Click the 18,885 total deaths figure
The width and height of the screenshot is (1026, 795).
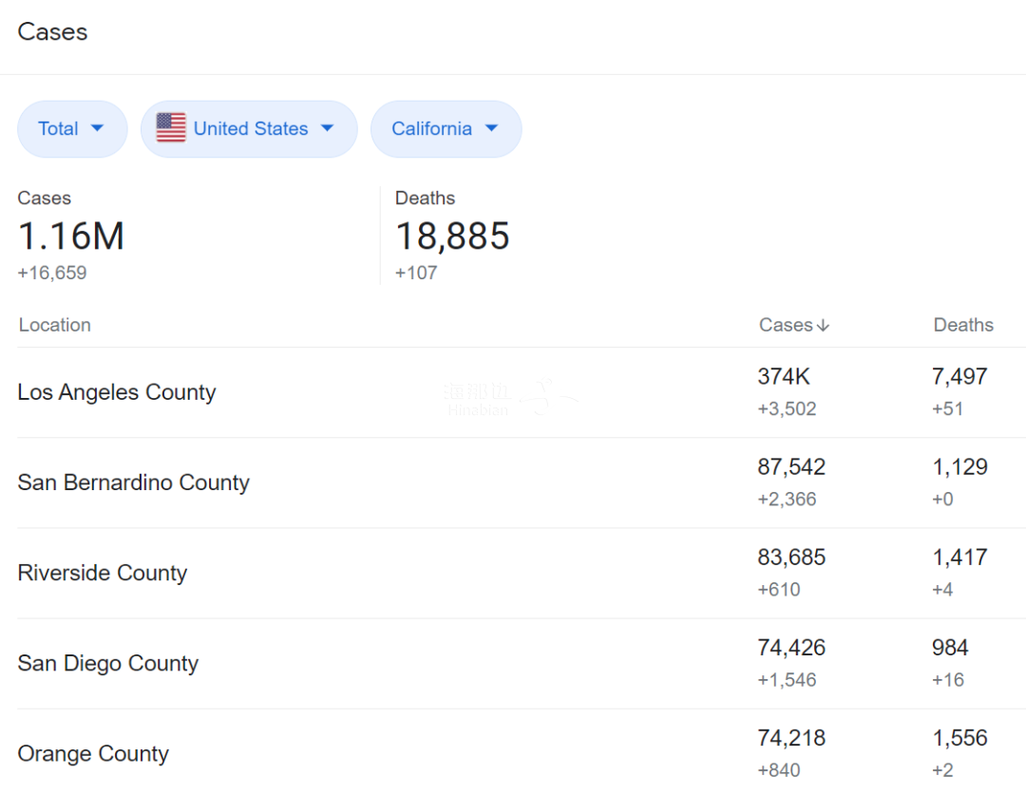pos(452,237)
